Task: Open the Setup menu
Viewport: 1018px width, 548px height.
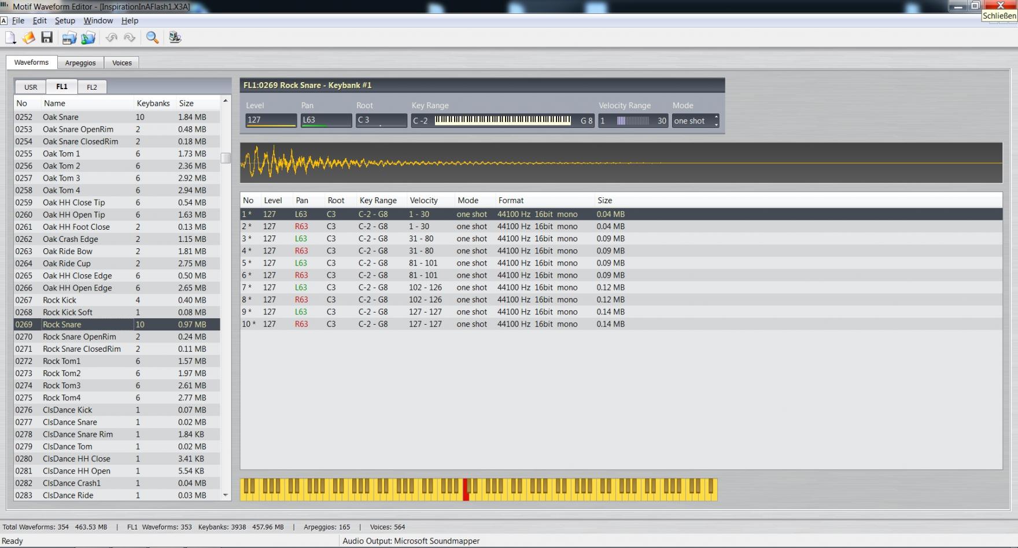Action: tap(65, 20)
